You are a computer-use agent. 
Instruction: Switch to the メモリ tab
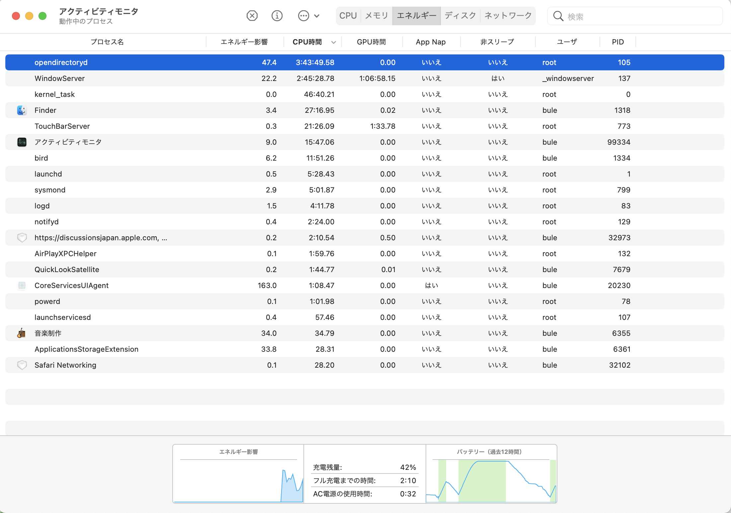pos(376,16)
